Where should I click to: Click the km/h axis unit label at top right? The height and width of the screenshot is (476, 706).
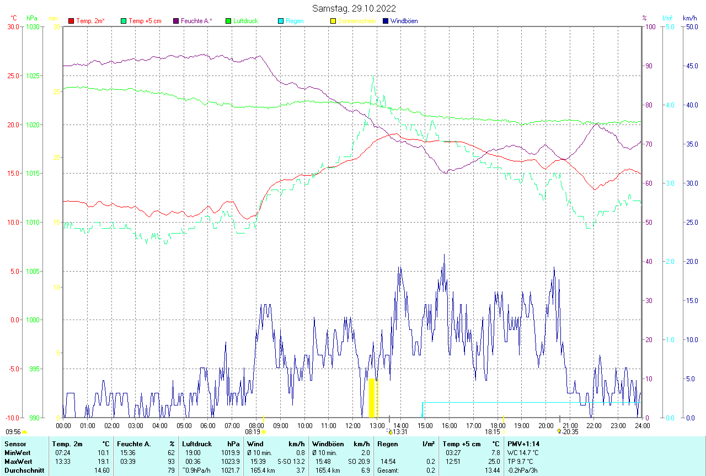point(690,18)
